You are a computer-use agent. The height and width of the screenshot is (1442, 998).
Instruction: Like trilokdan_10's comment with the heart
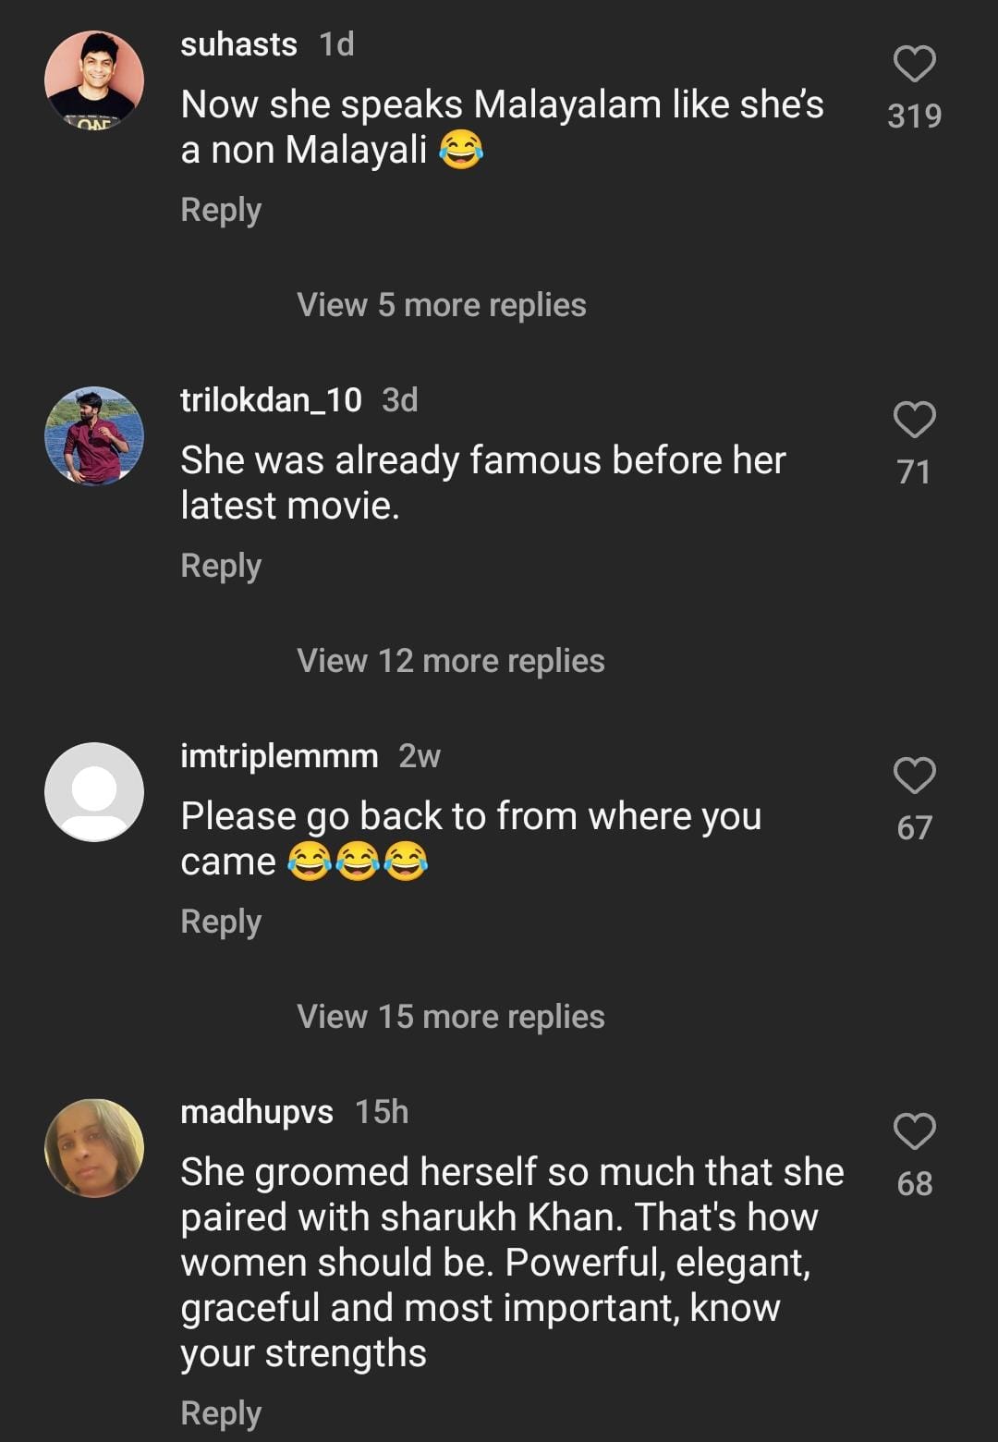click(x=914, y=421)
